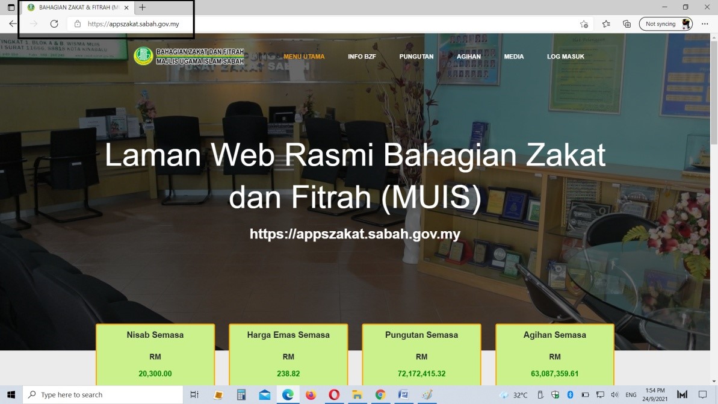The image size is (718, 404).
Task: Open the browser Settings and more menu
Action: (705, 24)
